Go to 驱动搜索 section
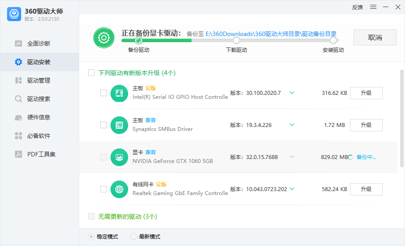This screenshot has height=246, width=405. [40, 99]
